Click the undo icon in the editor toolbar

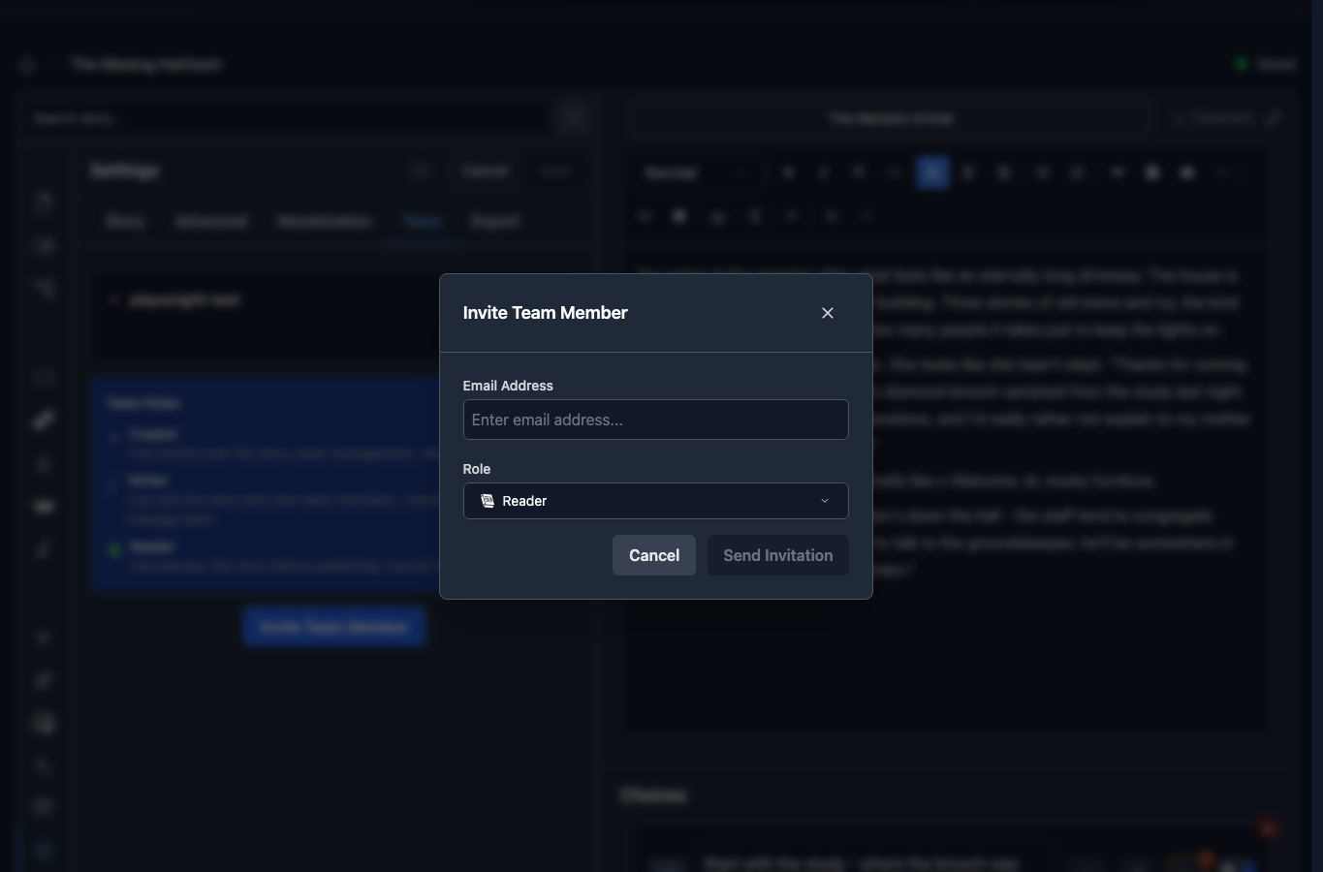831,215
